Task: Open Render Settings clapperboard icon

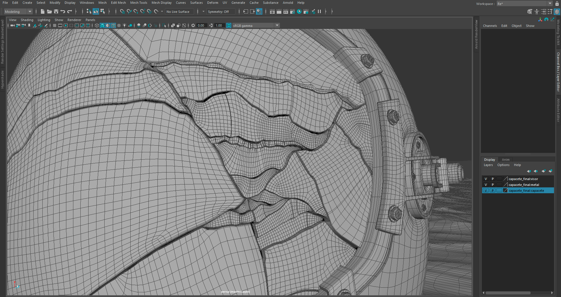Action: pos(292,11)
